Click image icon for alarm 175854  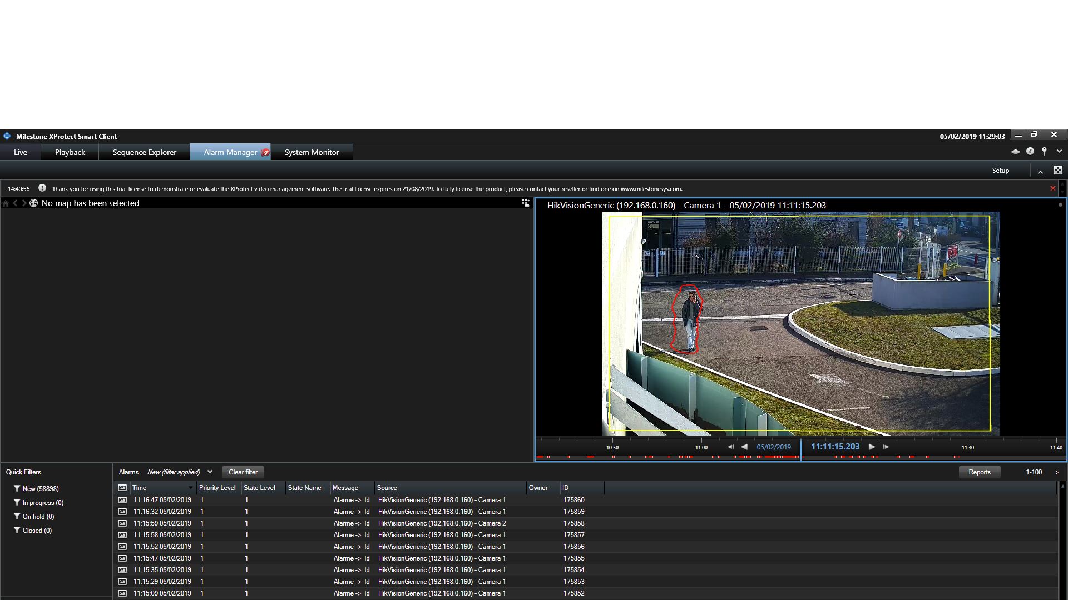pyautogui.click(x=122, y=570)
